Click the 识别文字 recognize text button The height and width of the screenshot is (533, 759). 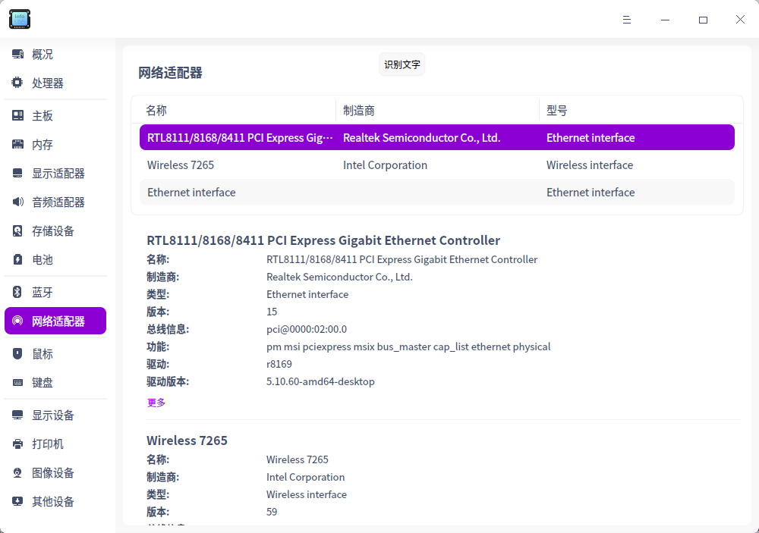[402, 64]
